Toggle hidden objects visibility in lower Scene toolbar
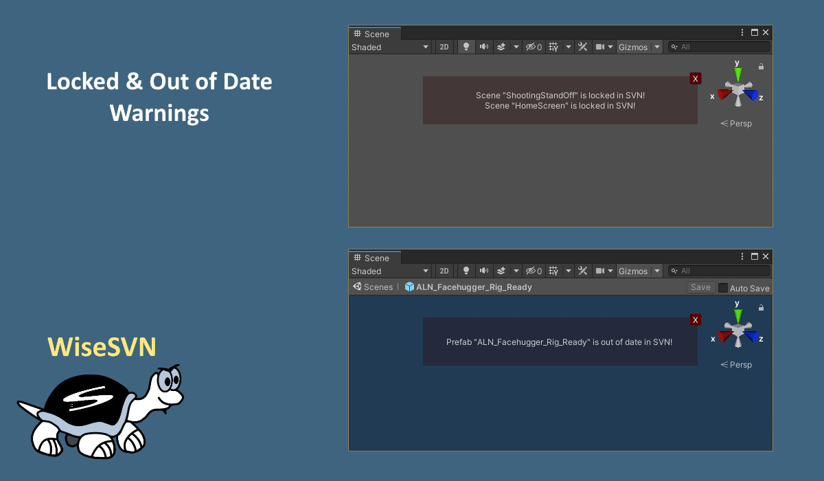The height and width of the screenshot is (481, 824). pyautogui.click(x=534, y=271)
